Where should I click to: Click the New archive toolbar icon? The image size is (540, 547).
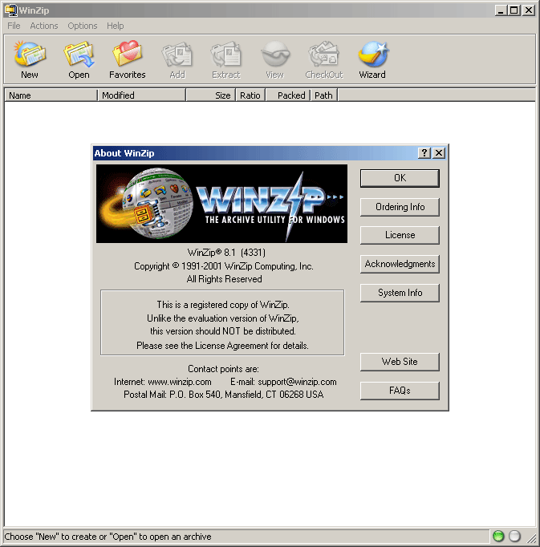click(30, 54)
